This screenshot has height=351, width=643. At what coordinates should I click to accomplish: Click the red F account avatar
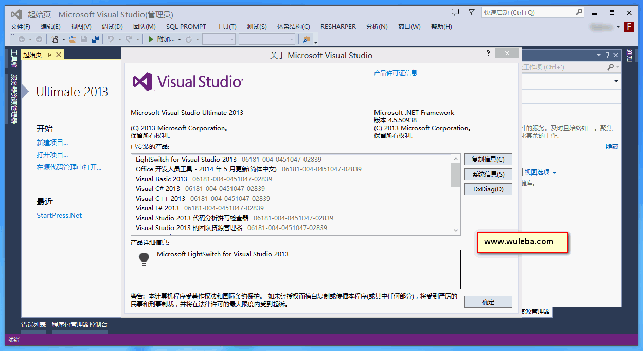pos(629,27)
